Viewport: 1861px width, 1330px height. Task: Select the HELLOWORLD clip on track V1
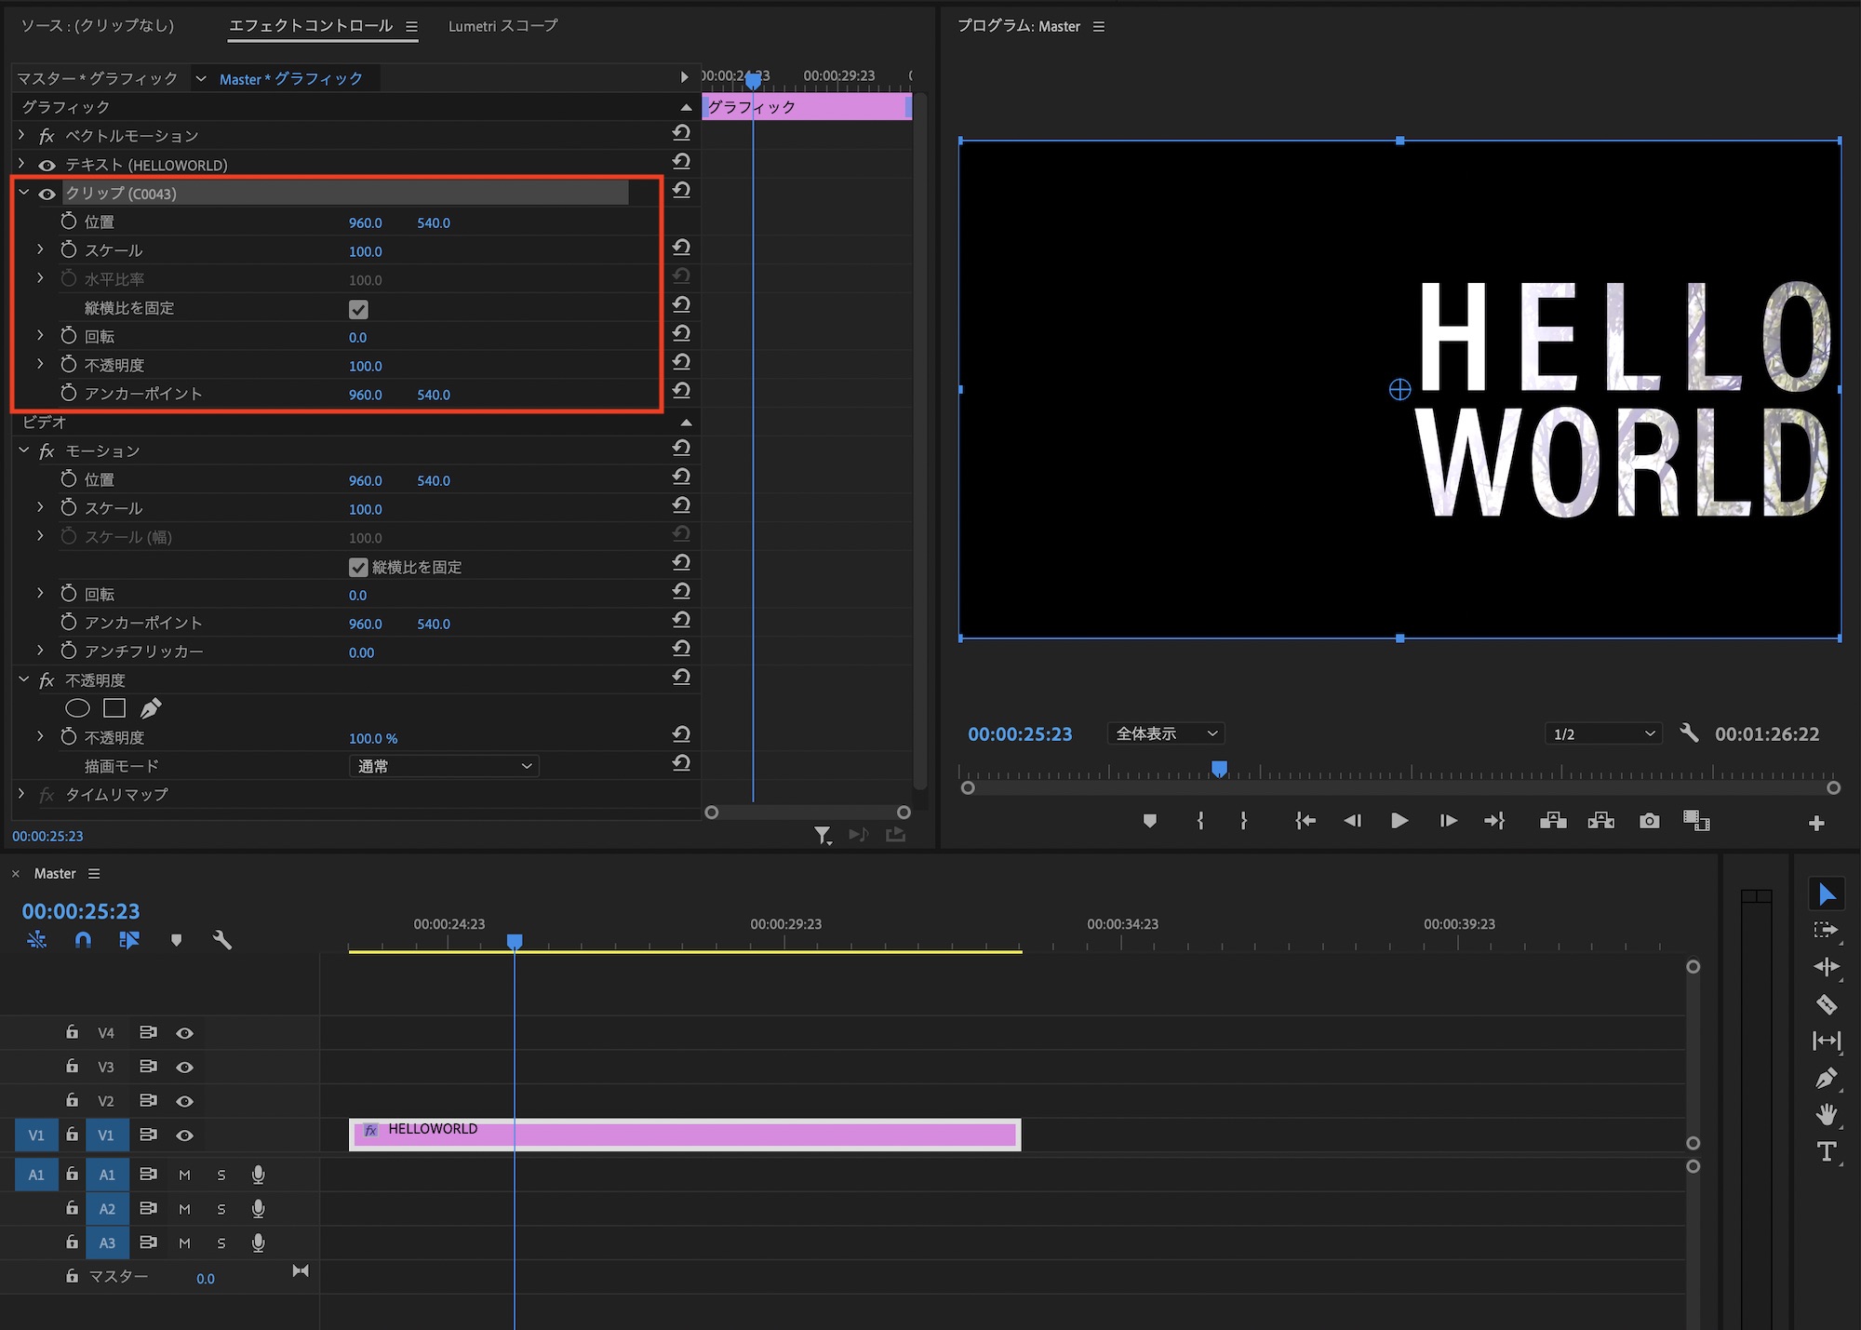coord(684,1135)
